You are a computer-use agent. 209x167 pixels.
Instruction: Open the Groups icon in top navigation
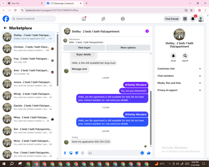click(123, 19)
